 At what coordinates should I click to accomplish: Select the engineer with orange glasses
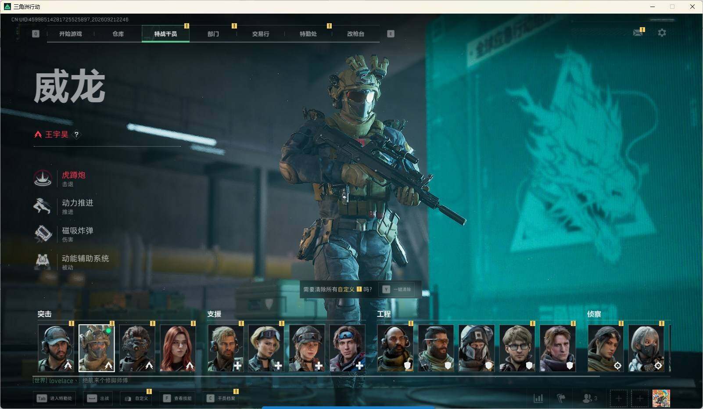(436, 348)
